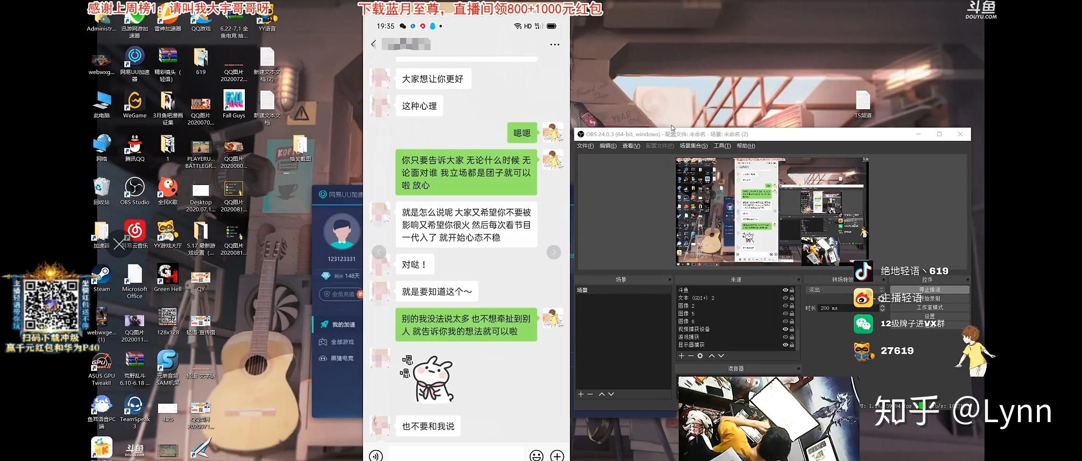Remove the selected source with minus icon
Viewport: 1082px width, 461px height.
(x=690, y=356)
